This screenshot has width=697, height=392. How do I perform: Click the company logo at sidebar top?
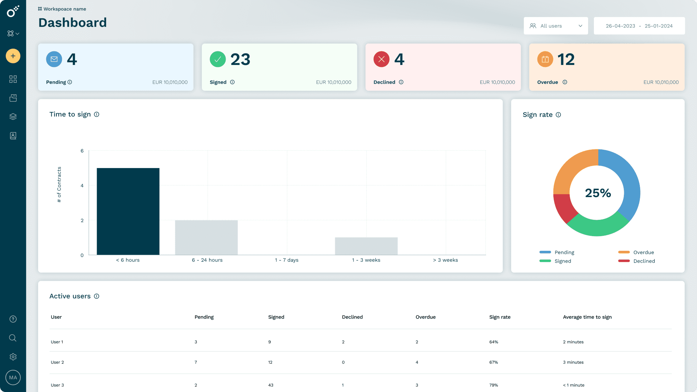12,12
